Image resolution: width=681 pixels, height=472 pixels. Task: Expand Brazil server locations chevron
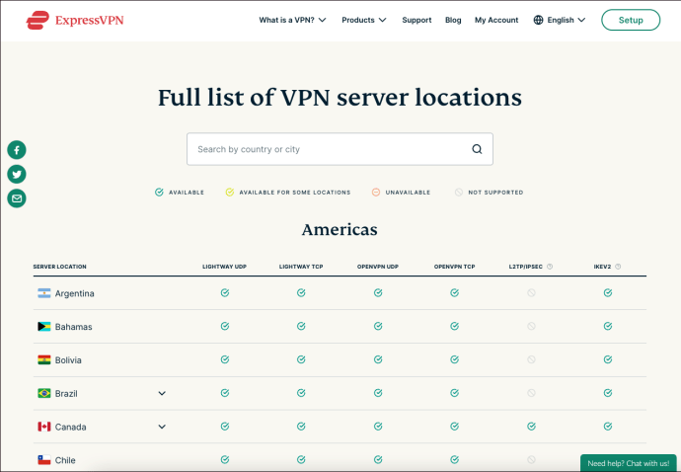coord(162,393)
